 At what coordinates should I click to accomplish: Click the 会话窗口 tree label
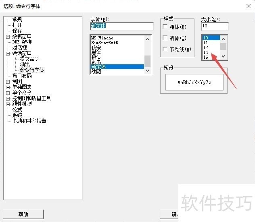pos(22,53)
